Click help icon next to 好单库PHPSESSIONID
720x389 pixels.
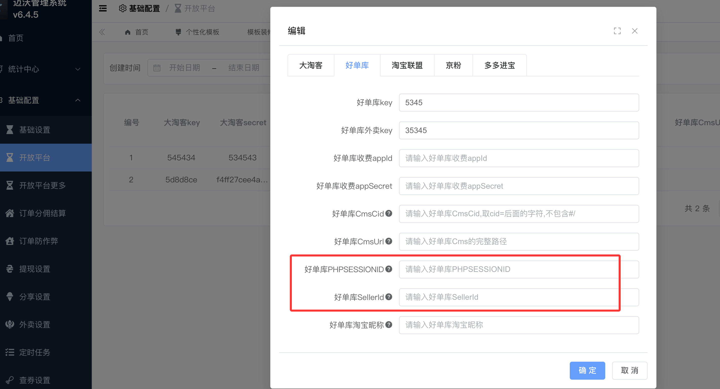point(389,269)
